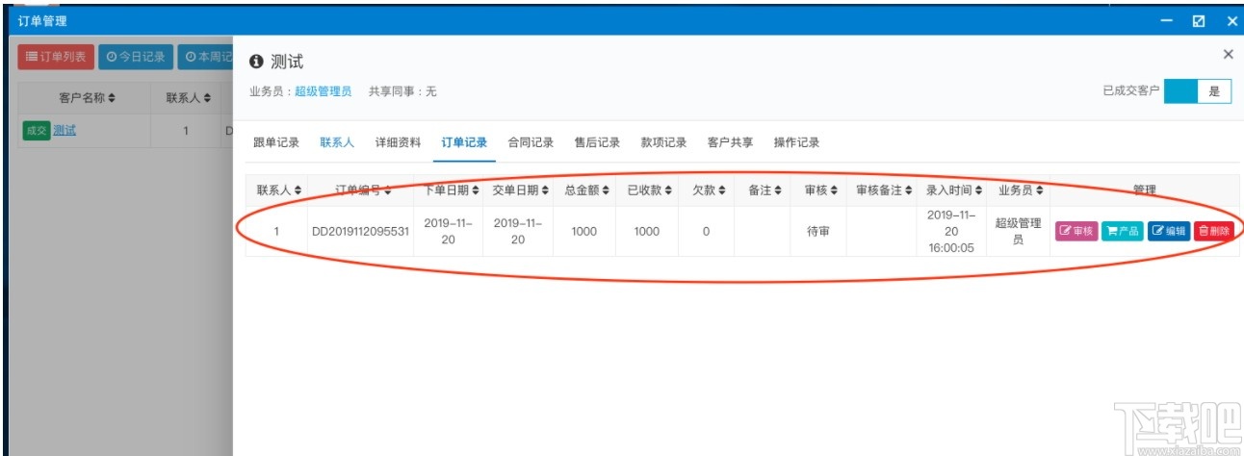Image resolution: width=1244 pixels, height=456 pixels.
Task: Switch to 跟单记录 tab
Action: (276, 142)
